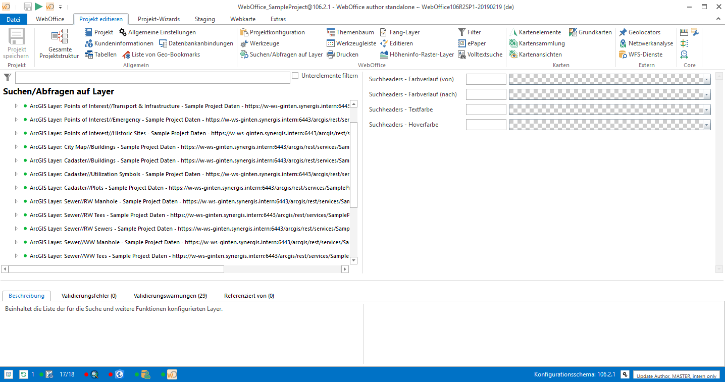The height and width of the screenshot is (382, 725).
Task: Expand the Points of Interest//Emergency layer
Action: 15,120
